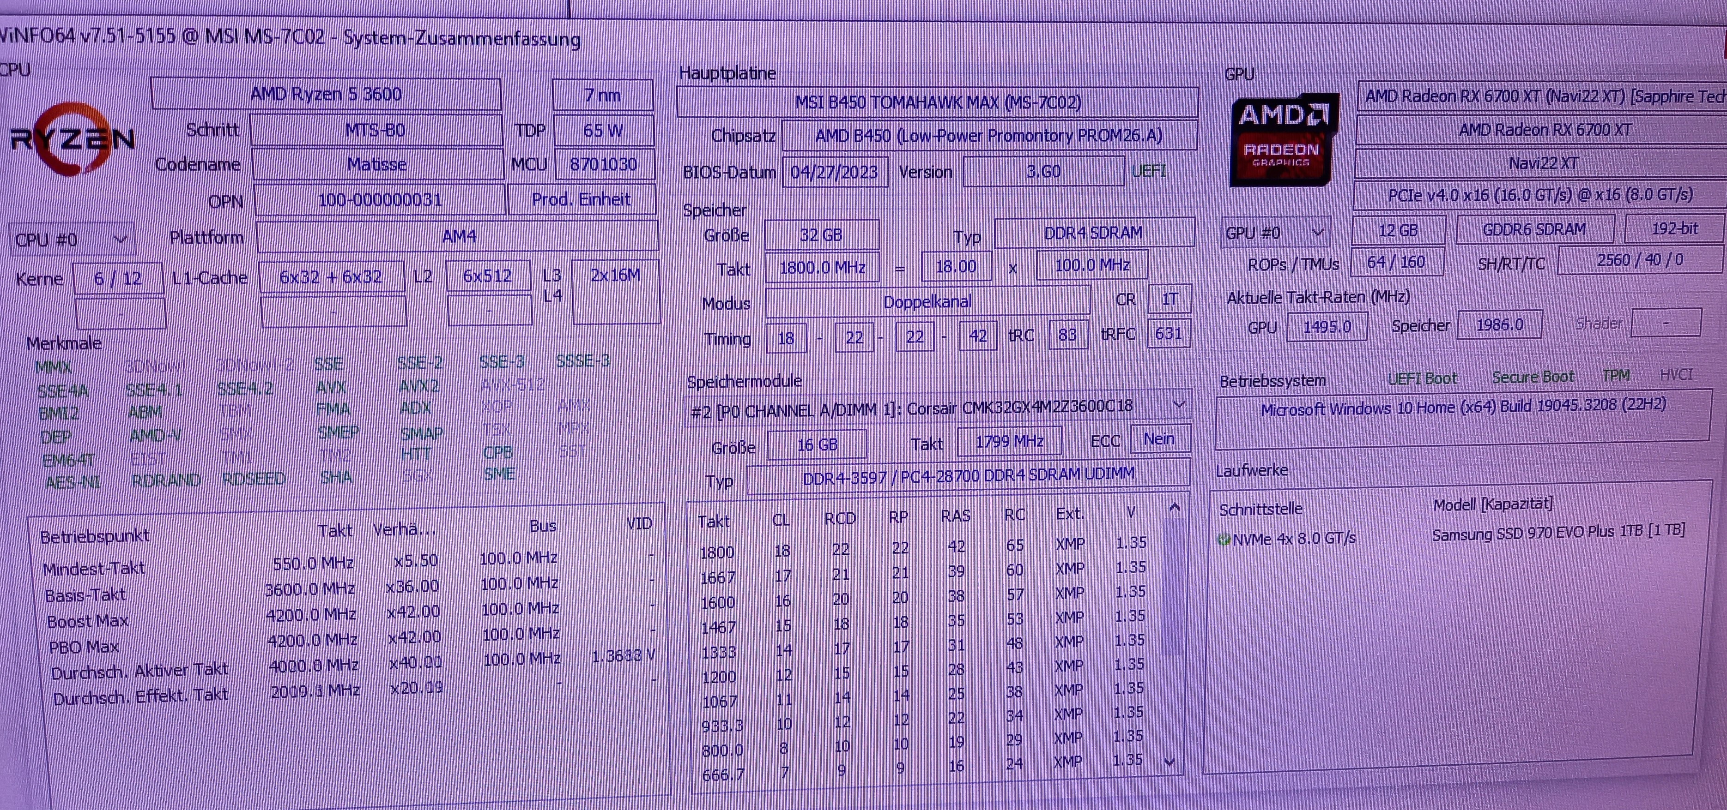The width and height of the screenshot is (1727, 810).
Task: Click the AMD Ryzen 5 3600 name field
Action: (x=326, y=94)
